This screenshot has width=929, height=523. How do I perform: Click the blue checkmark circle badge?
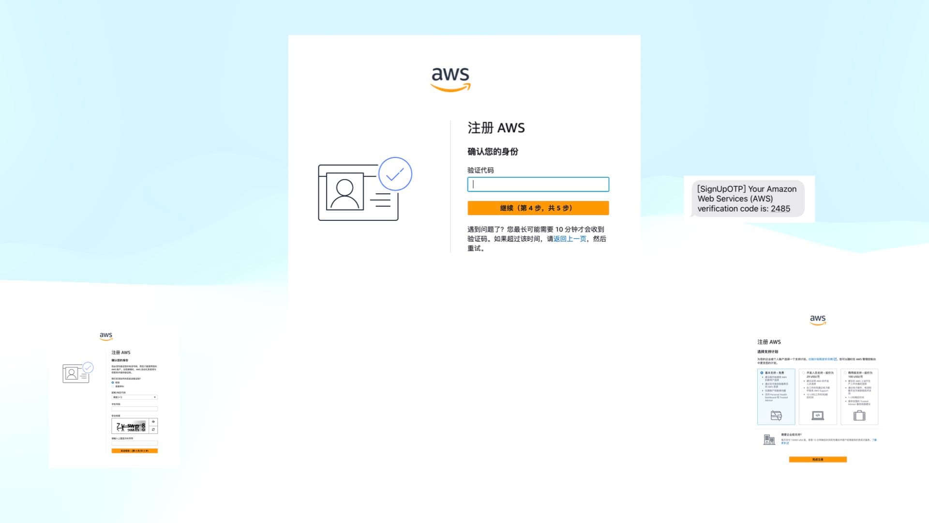(395, 174)
